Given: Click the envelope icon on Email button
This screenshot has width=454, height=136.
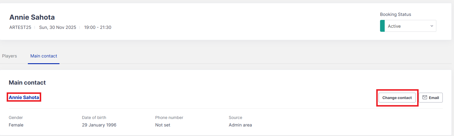Looking at the screenshot, I should (425, 98).
